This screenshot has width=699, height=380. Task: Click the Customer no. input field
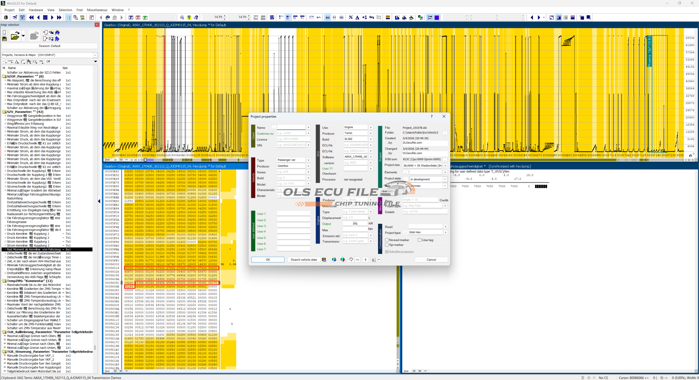(291, 133)
